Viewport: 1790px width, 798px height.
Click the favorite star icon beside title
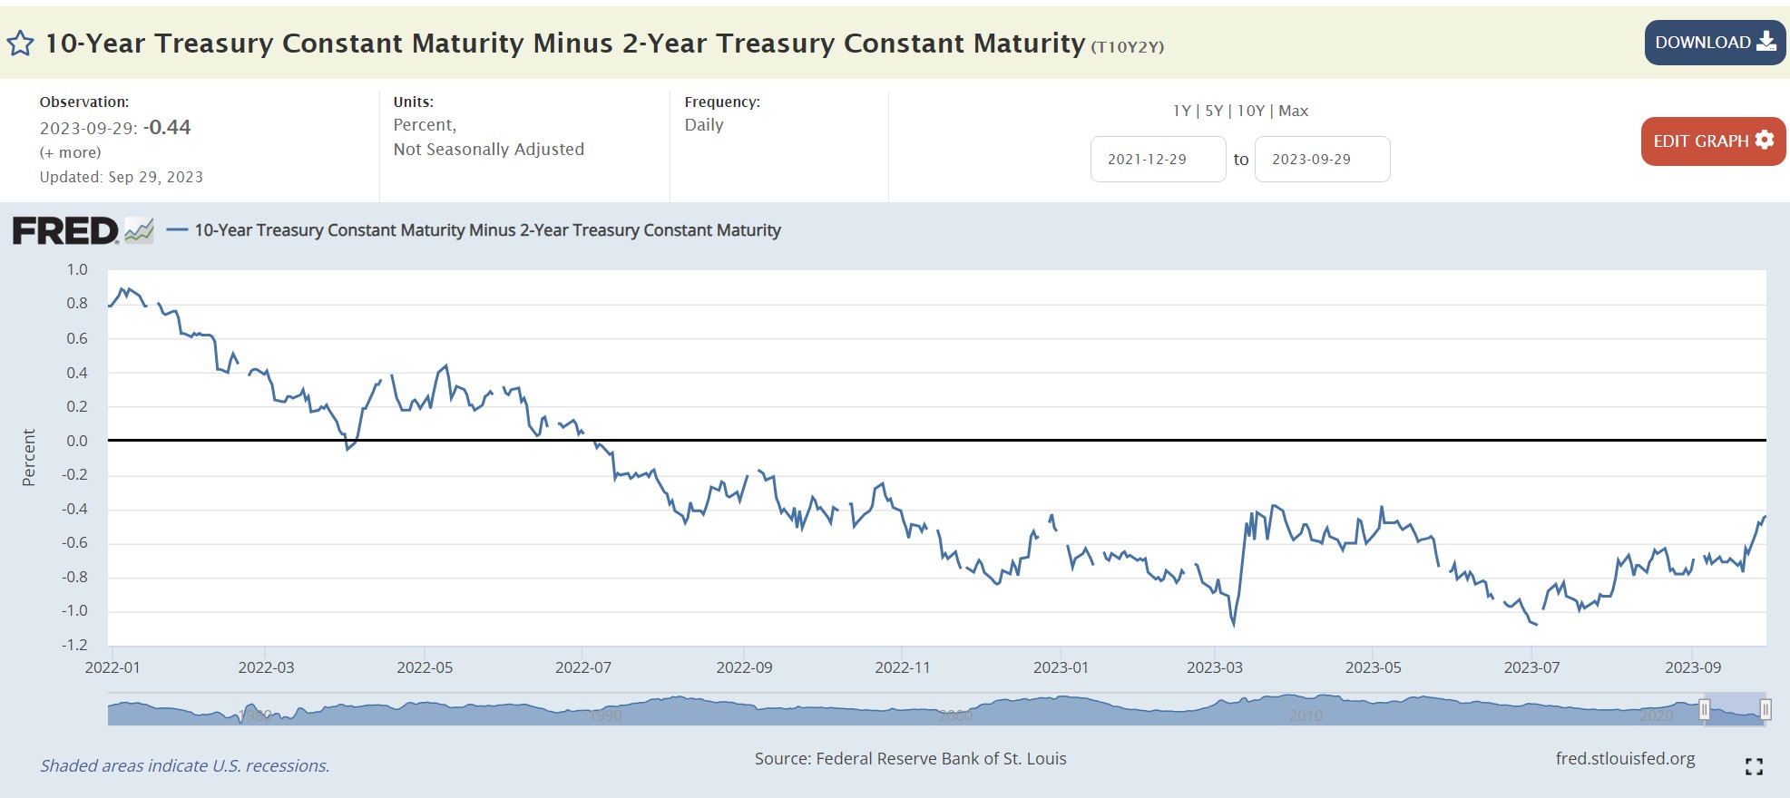(20, 43)
